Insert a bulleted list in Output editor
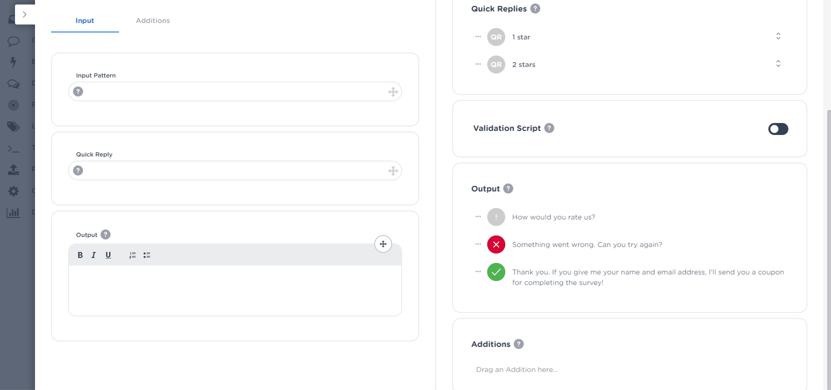The height and width of the screenshot is (390, 831). [x=147, y=255]
